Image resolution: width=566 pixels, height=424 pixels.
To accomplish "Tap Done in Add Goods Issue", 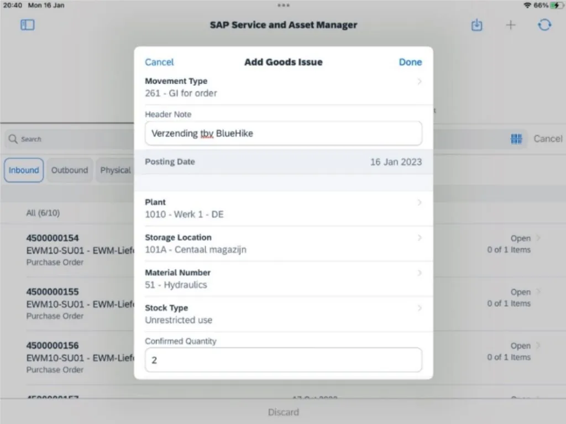I will click(410, 62).
